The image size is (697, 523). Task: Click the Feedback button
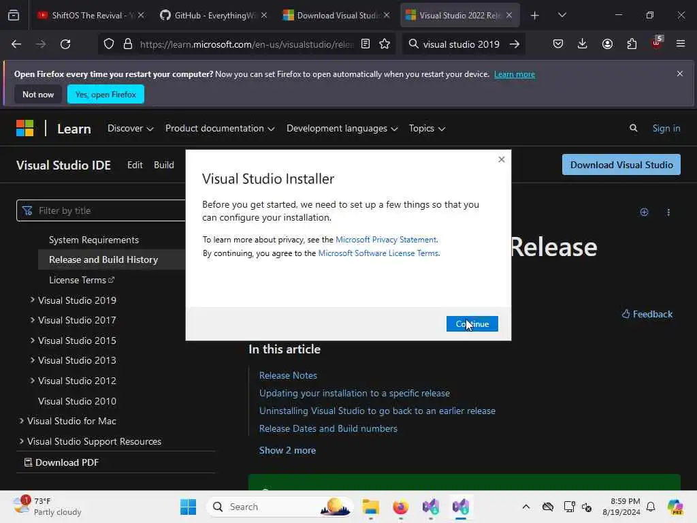coord(647,314)
